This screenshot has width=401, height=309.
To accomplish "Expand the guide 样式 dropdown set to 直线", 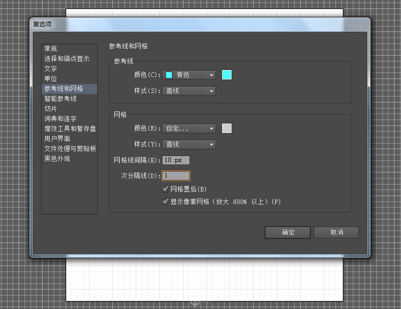I will pos(188,91).
